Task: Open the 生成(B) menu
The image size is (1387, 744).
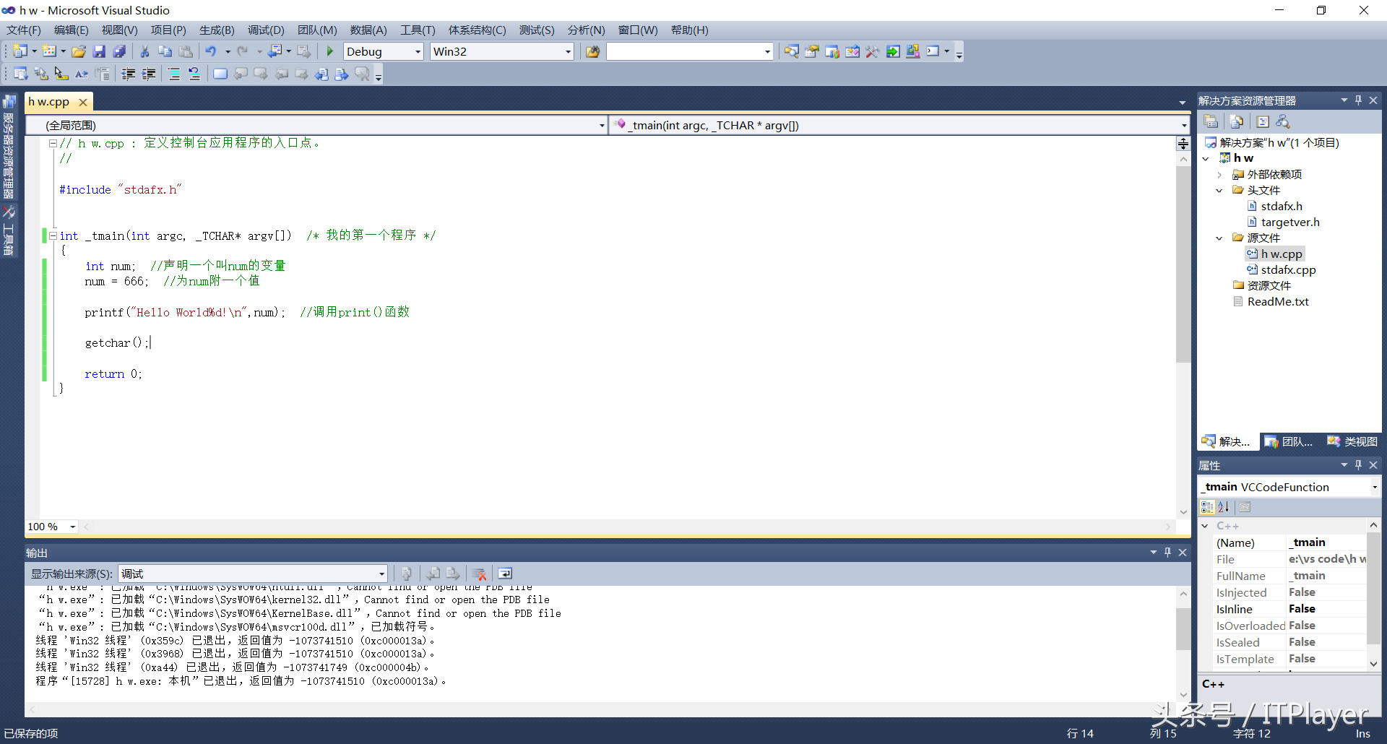Action: pyautogui.click(x=217, y=30)
